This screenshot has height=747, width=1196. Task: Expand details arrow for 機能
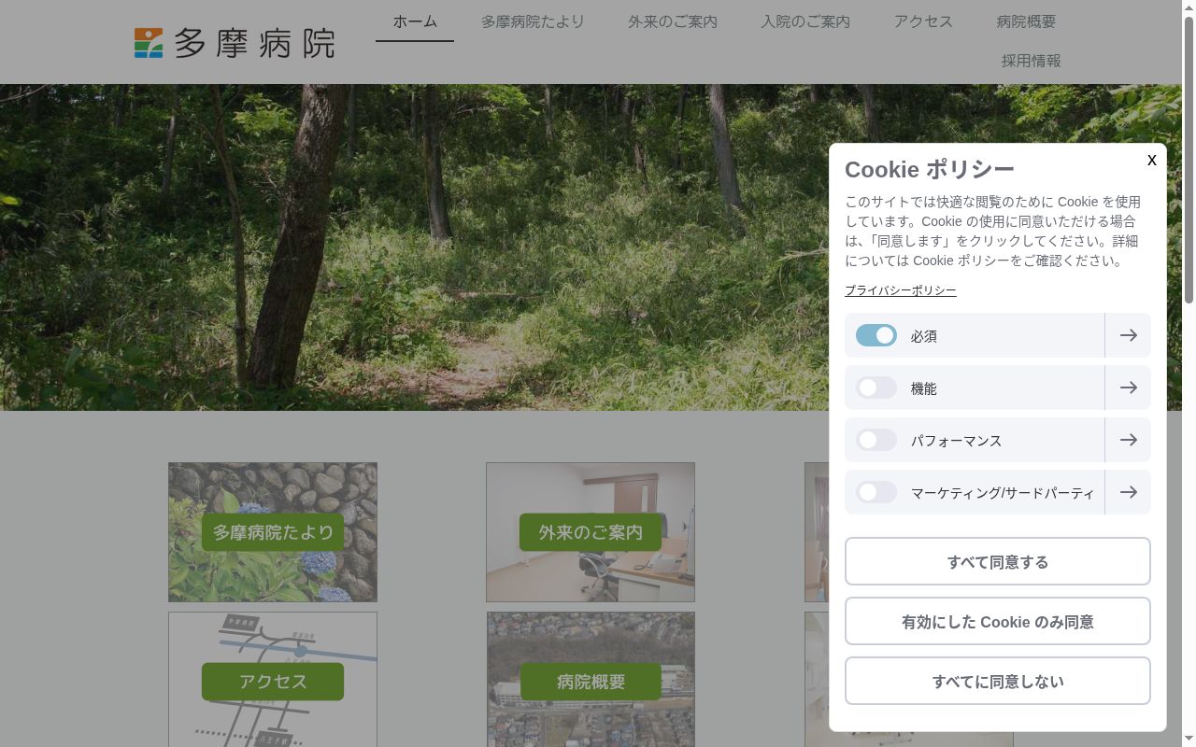click(1128, 388)
